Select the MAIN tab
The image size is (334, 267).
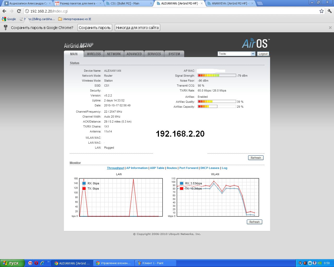74,54
